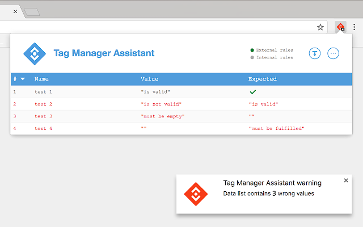This screenshot has height=227, width=363.
Task: Click the Tag Manager Assistant extension icon
Action: click(340, 27)
